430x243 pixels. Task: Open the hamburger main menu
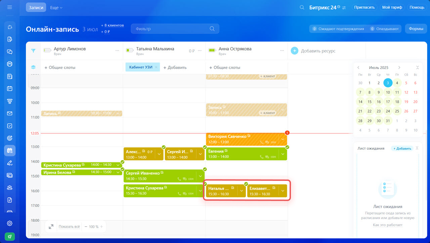pos(9,7)
